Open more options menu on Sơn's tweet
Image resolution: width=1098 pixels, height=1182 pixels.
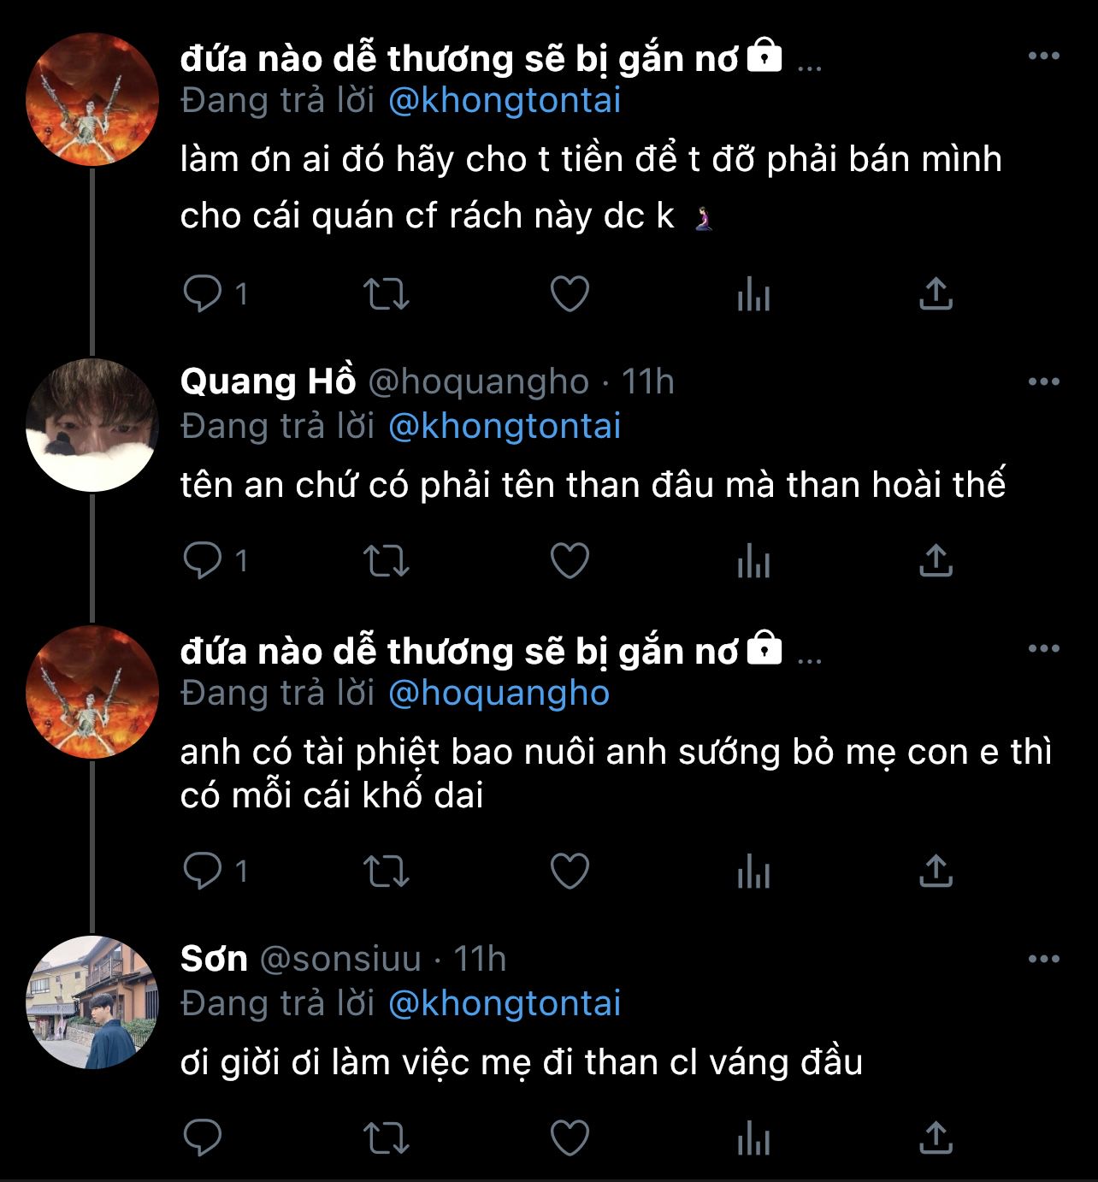tap(1043, 960)
